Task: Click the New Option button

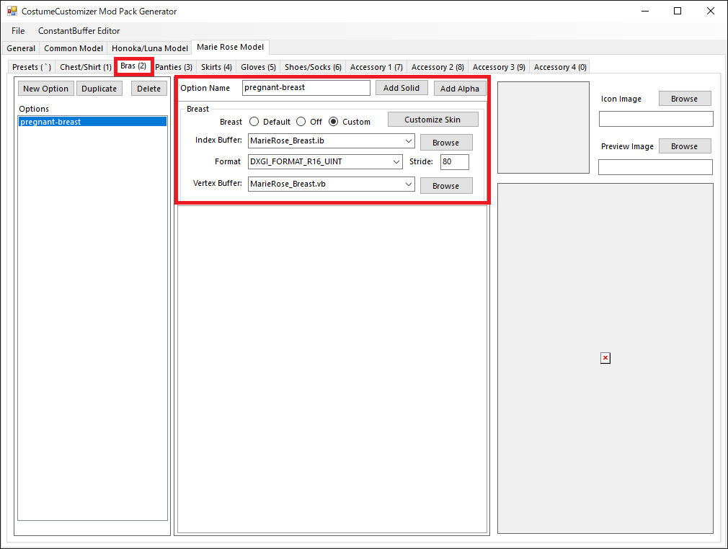Action: (x=45, y=88)
